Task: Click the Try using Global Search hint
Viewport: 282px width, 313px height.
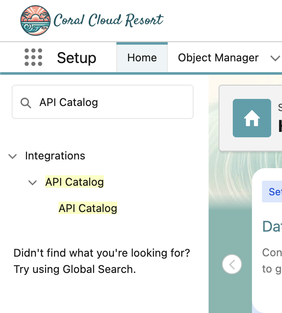Action: coord(75,269)
